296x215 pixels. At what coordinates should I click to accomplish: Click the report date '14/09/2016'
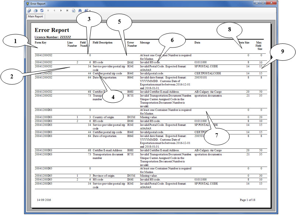(44, 200)
